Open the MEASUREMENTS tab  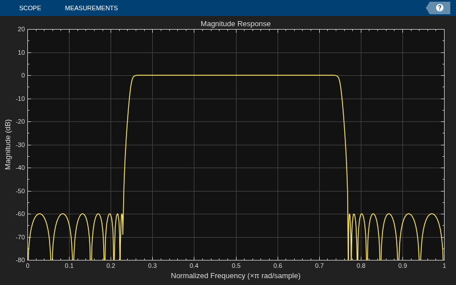91,8
